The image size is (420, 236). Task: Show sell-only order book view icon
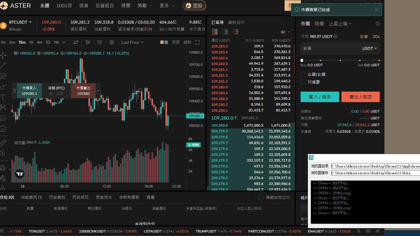pyautogui.click(x=236, y=32)
